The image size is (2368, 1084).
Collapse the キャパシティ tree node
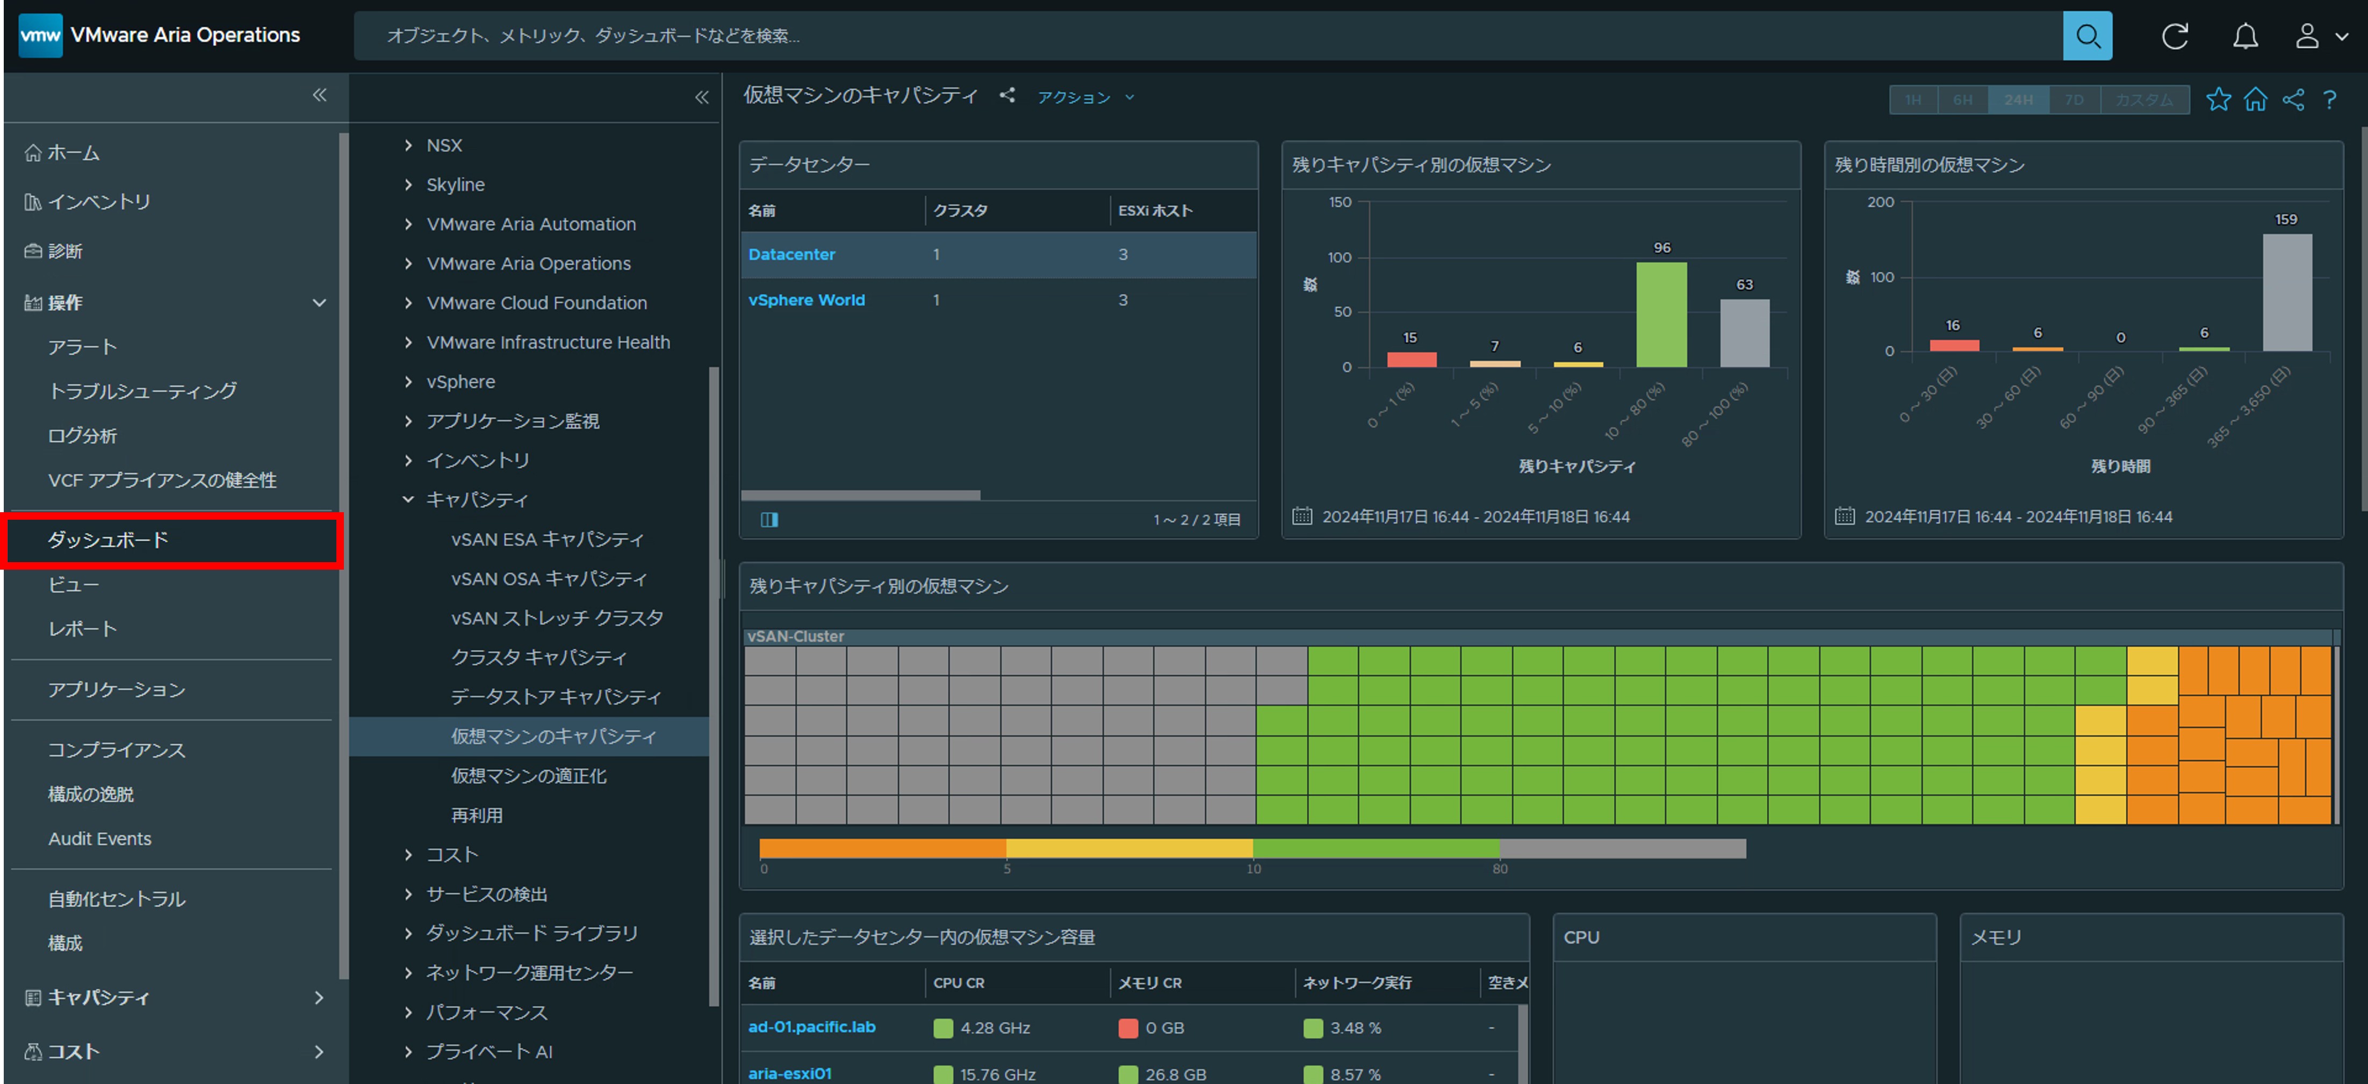click(x=408, y=500)
